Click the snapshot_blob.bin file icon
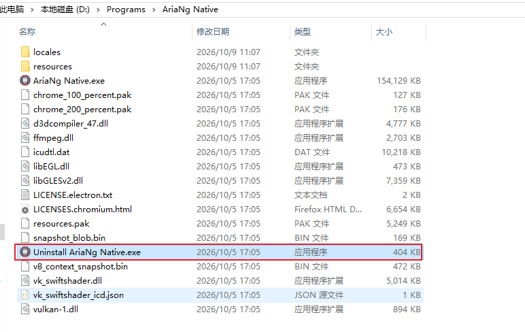The width and height of the screenshot is (525, 332). (x=25, y=238)
